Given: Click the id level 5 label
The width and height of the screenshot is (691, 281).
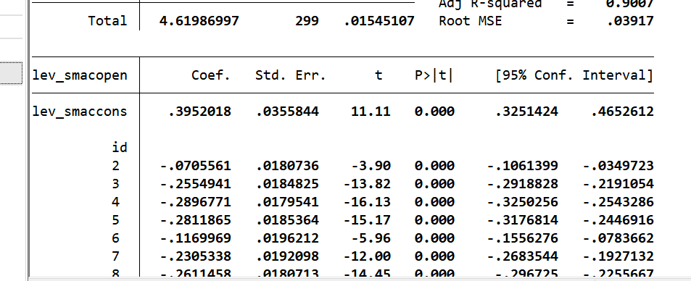Looking at the screenshot, I should click(115, 219).
